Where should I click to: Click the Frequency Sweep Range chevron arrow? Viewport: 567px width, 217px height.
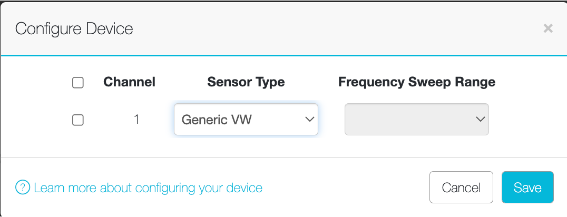(x=480, y=119)
